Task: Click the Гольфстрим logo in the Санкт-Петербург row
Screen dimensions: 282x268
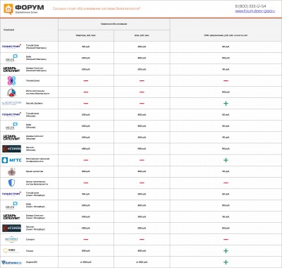Action: point(11,194)
